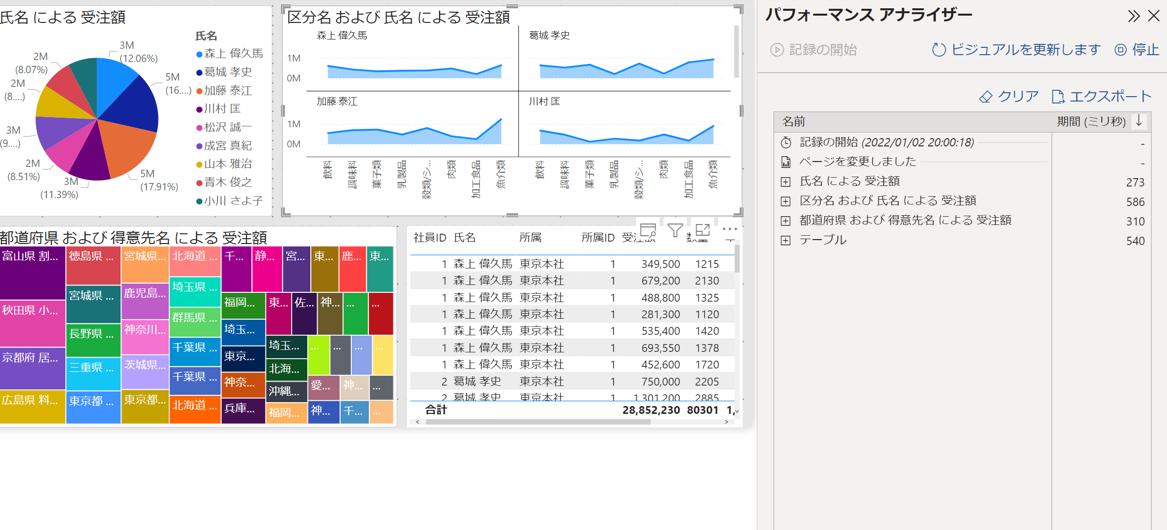1167x530 pixels.
Task: Expand the テーブル entry in results
Action: click(785, 241)
